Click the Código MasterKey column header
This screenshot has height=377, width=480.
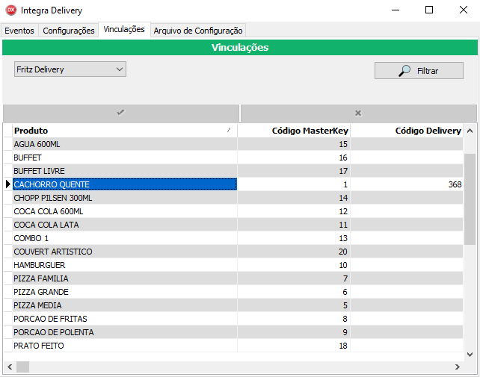[x=295, y=131]
